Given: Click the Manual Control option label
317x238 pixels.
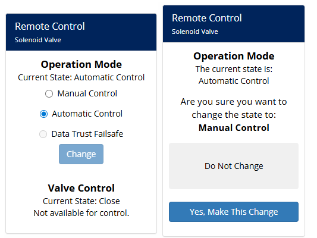Looking at the screenshot, I should point(87,93).
